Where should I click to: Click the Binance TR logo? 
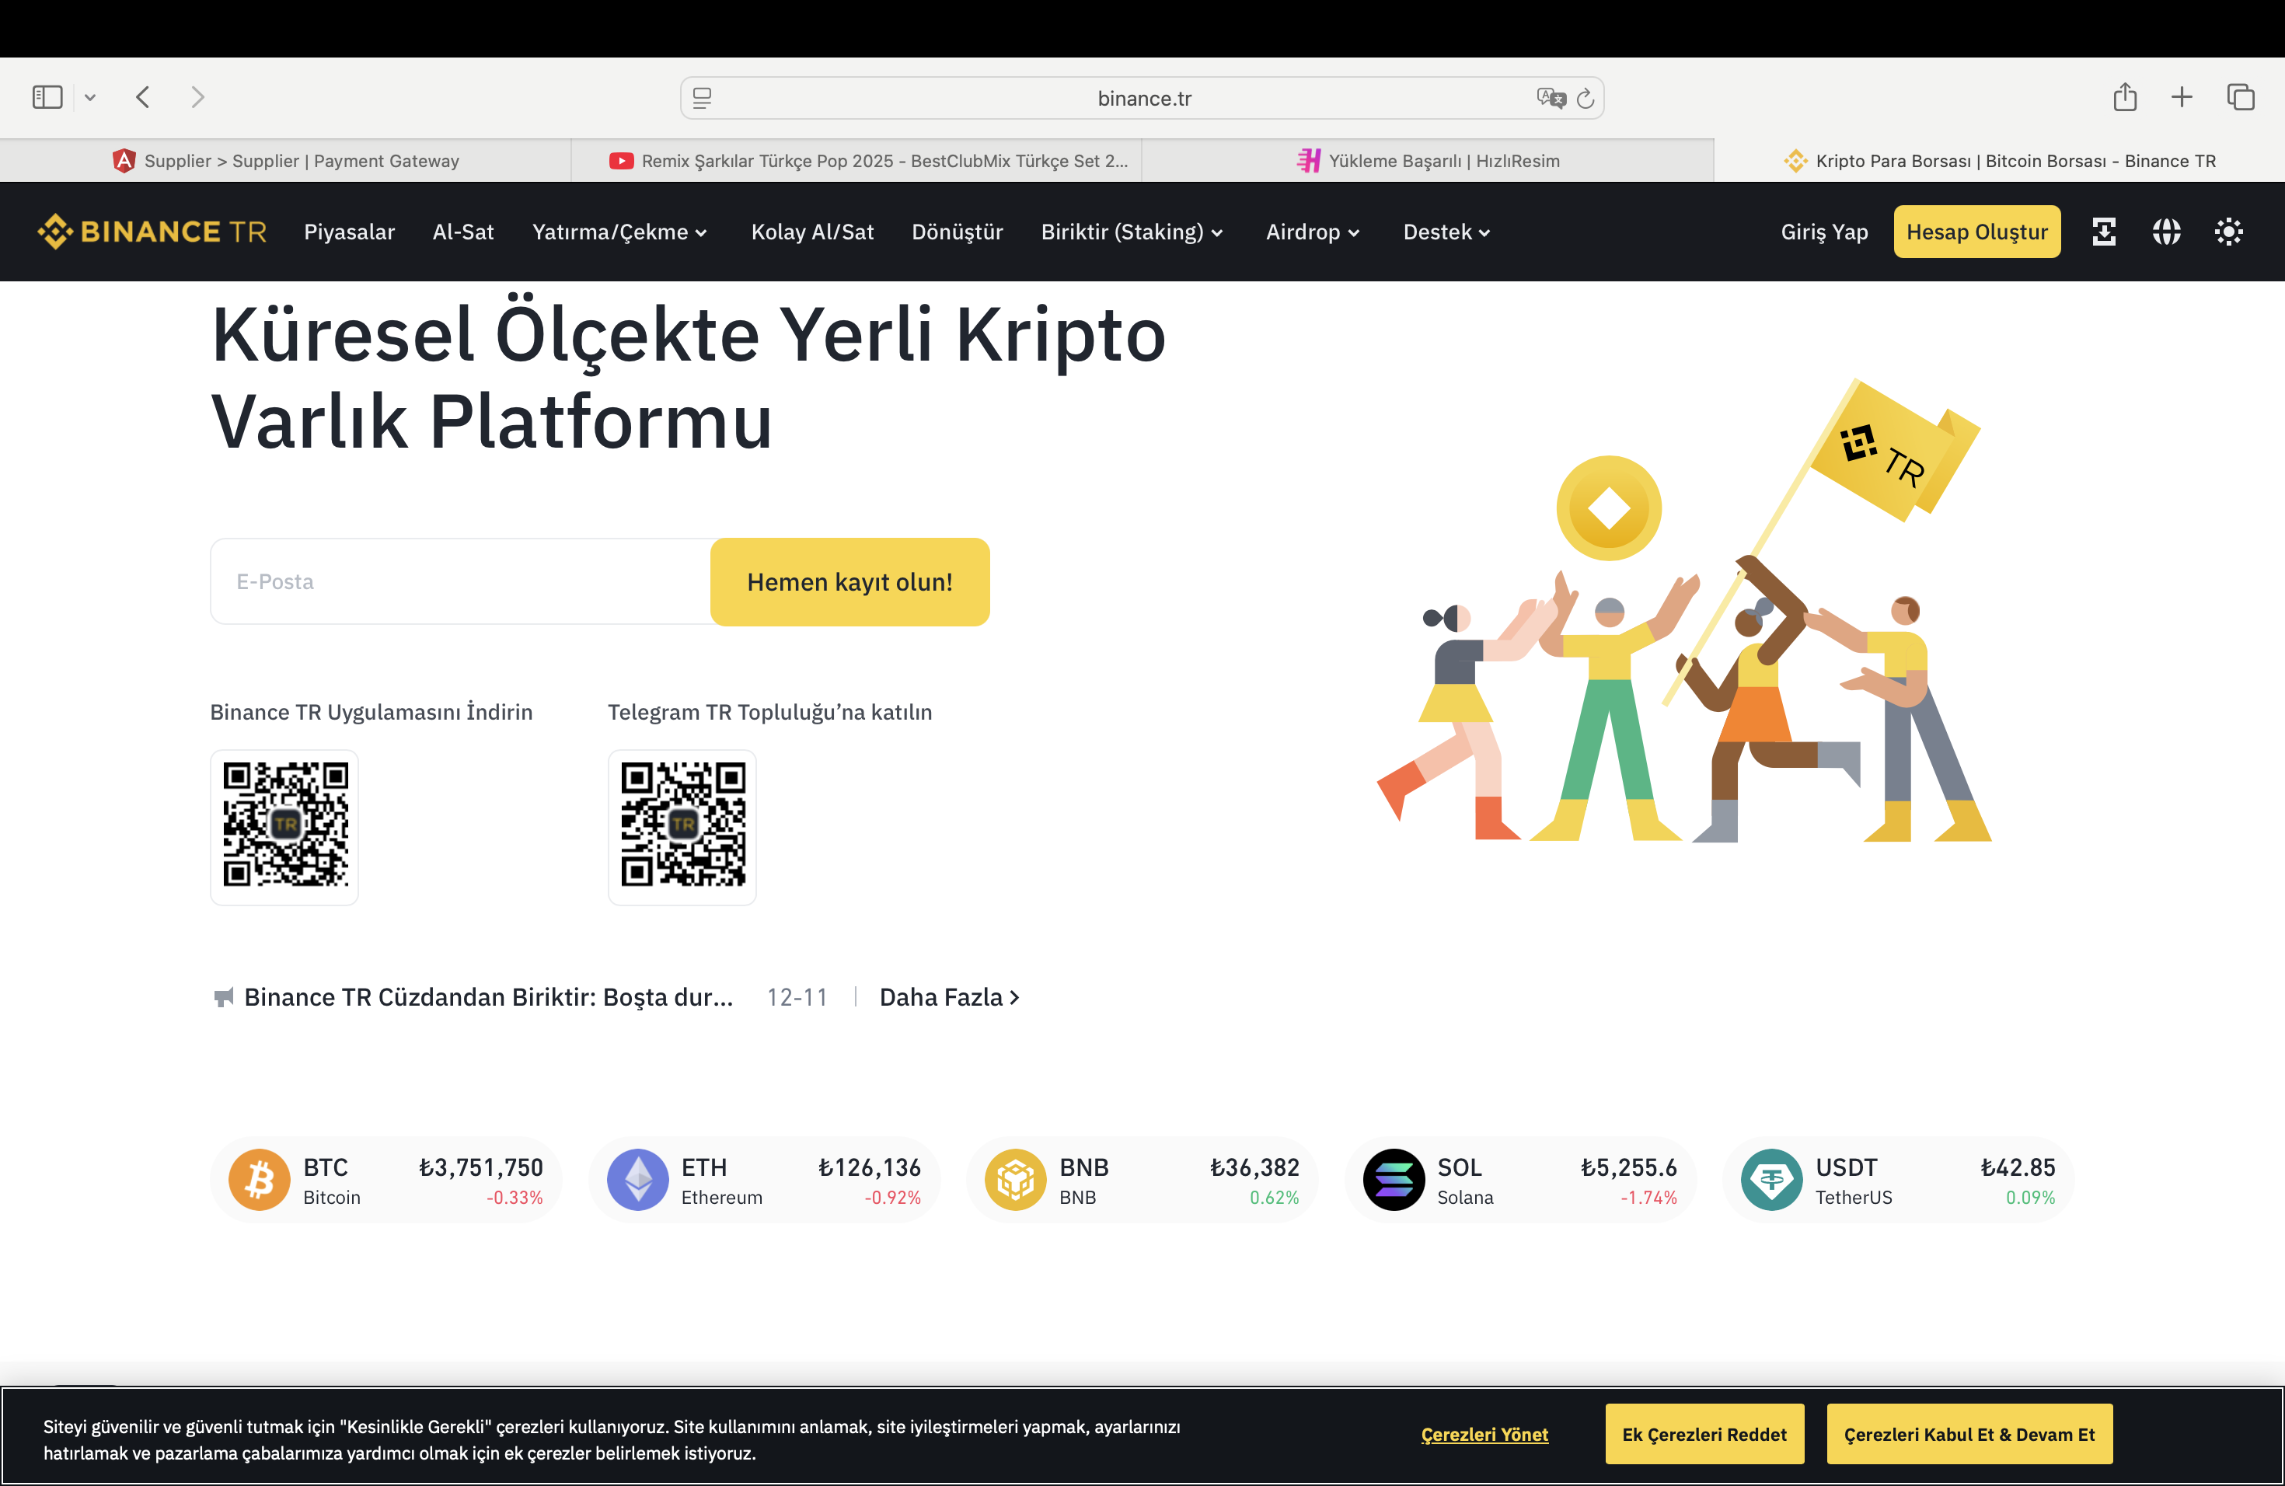pyautogui.click(x=152, y=232)
